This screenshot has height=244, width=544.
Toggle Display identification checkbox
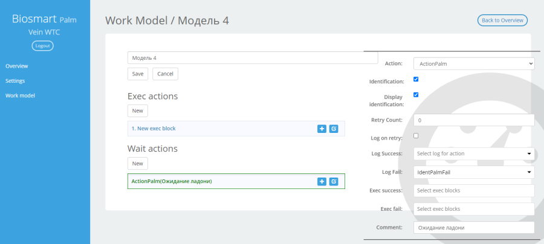[416, 95]
